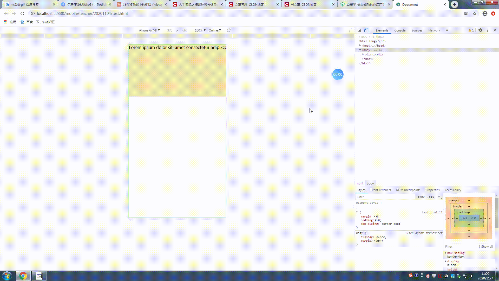499x281 pixels.
Task: Toggle the :hov element state panel
Action: (x=421, y=197)
